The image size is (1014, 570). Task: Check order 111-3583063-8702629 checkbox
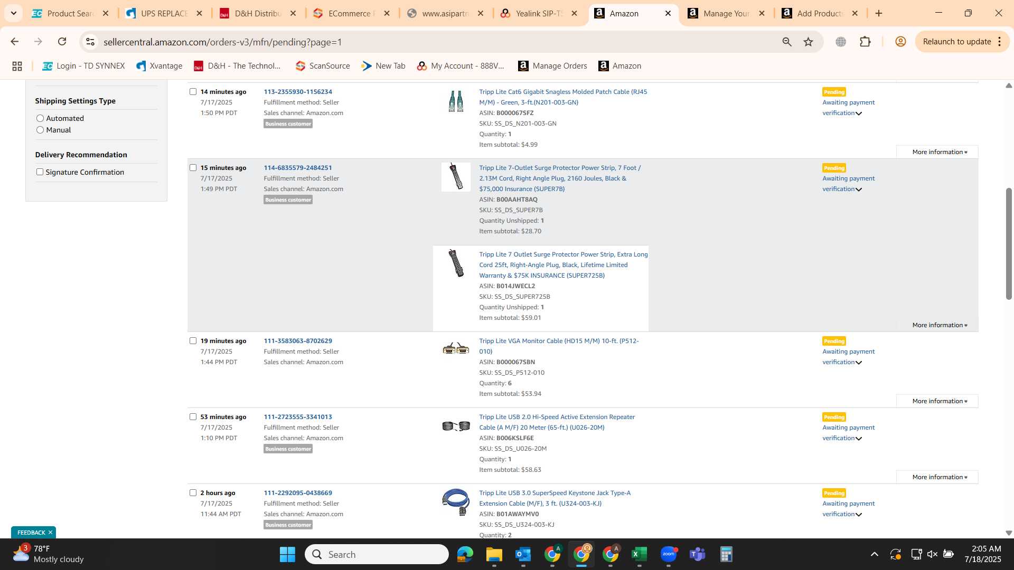pos(193,341)
